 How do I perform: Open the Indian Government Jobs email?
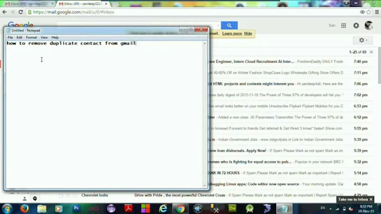point(276,140)
